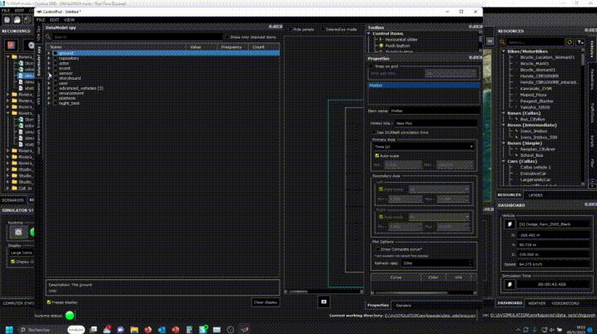597x334 pixels.
Task: Open the VIEW menu in ControlPad window
Action: 69,20
